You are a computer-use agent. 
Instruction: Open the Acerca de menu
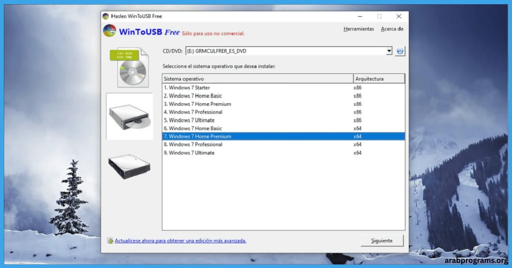point(392,29)
